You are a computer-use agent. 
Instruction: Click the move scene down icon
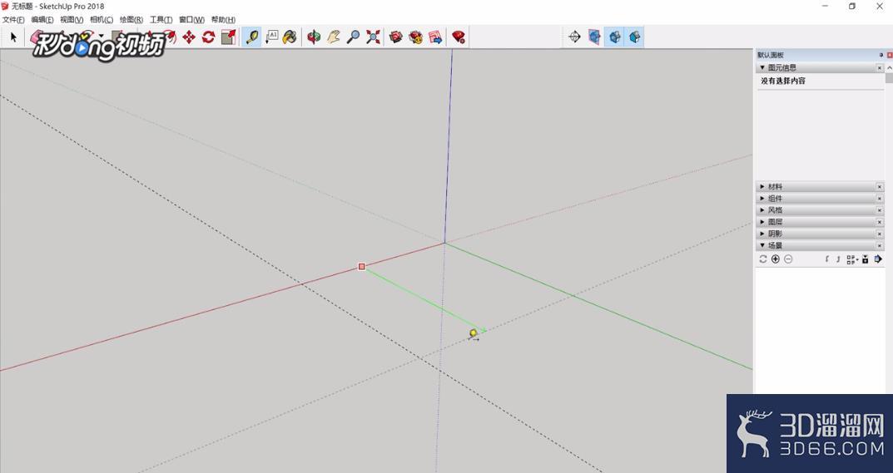pos(838,259)
